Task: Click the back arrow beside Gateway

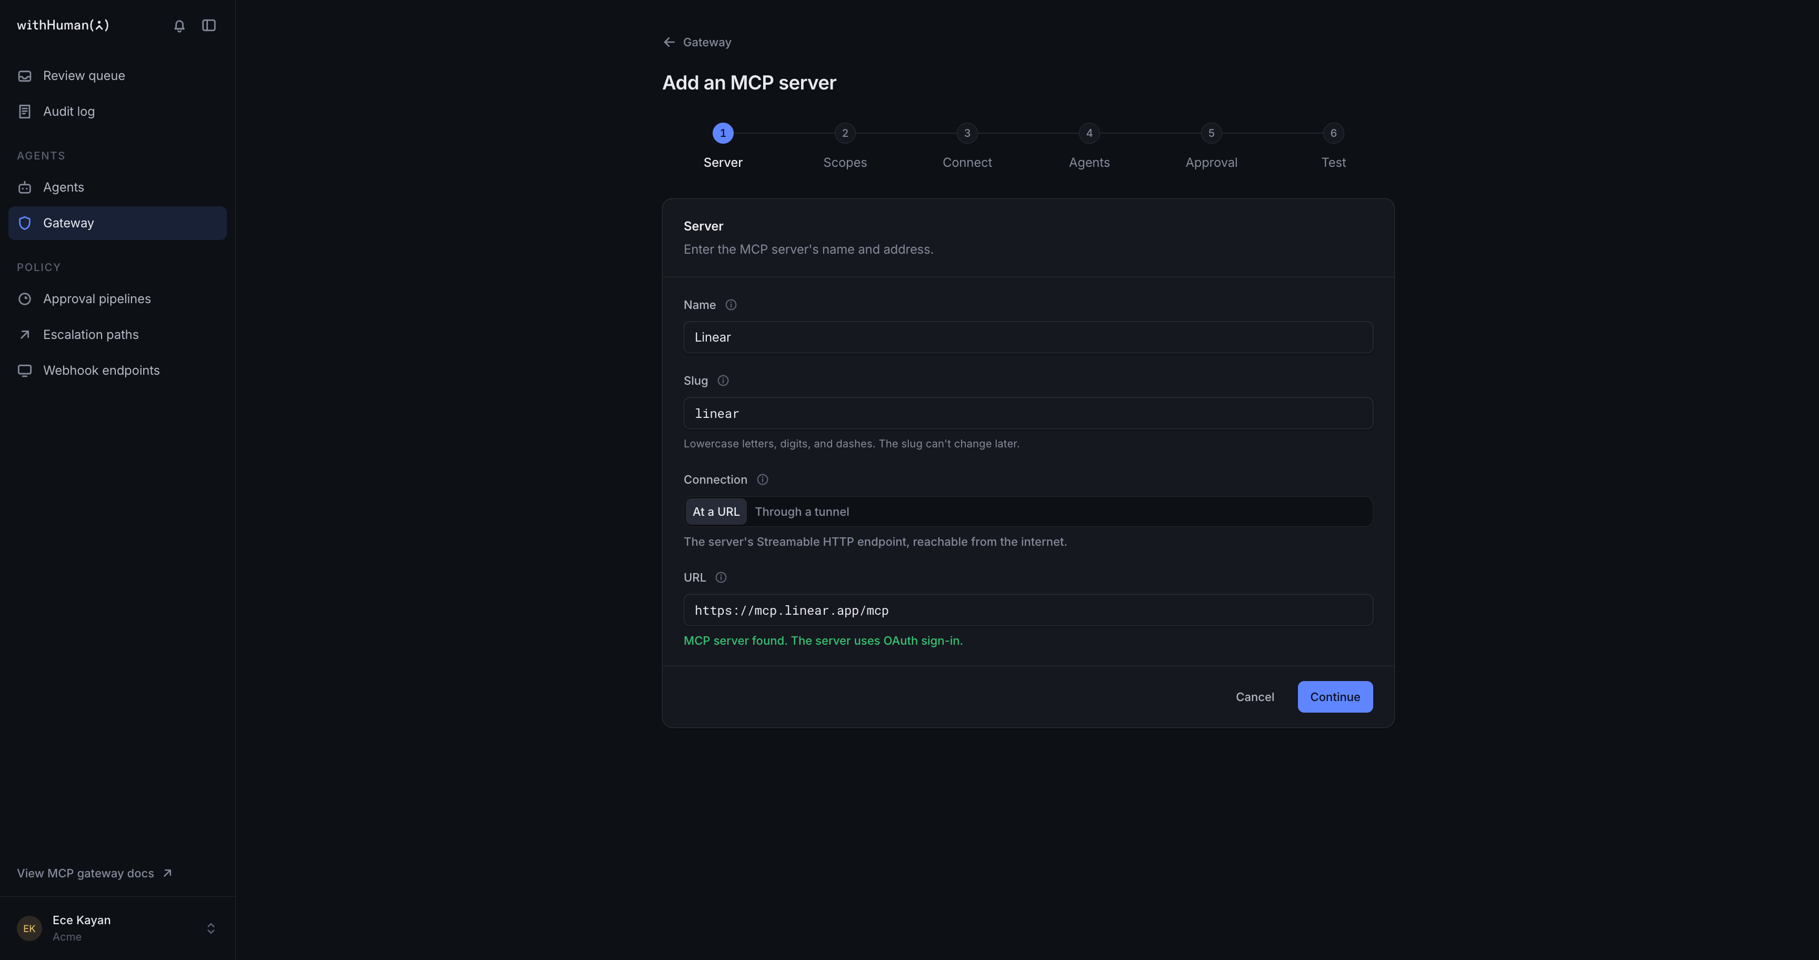Action: (669, 42)
